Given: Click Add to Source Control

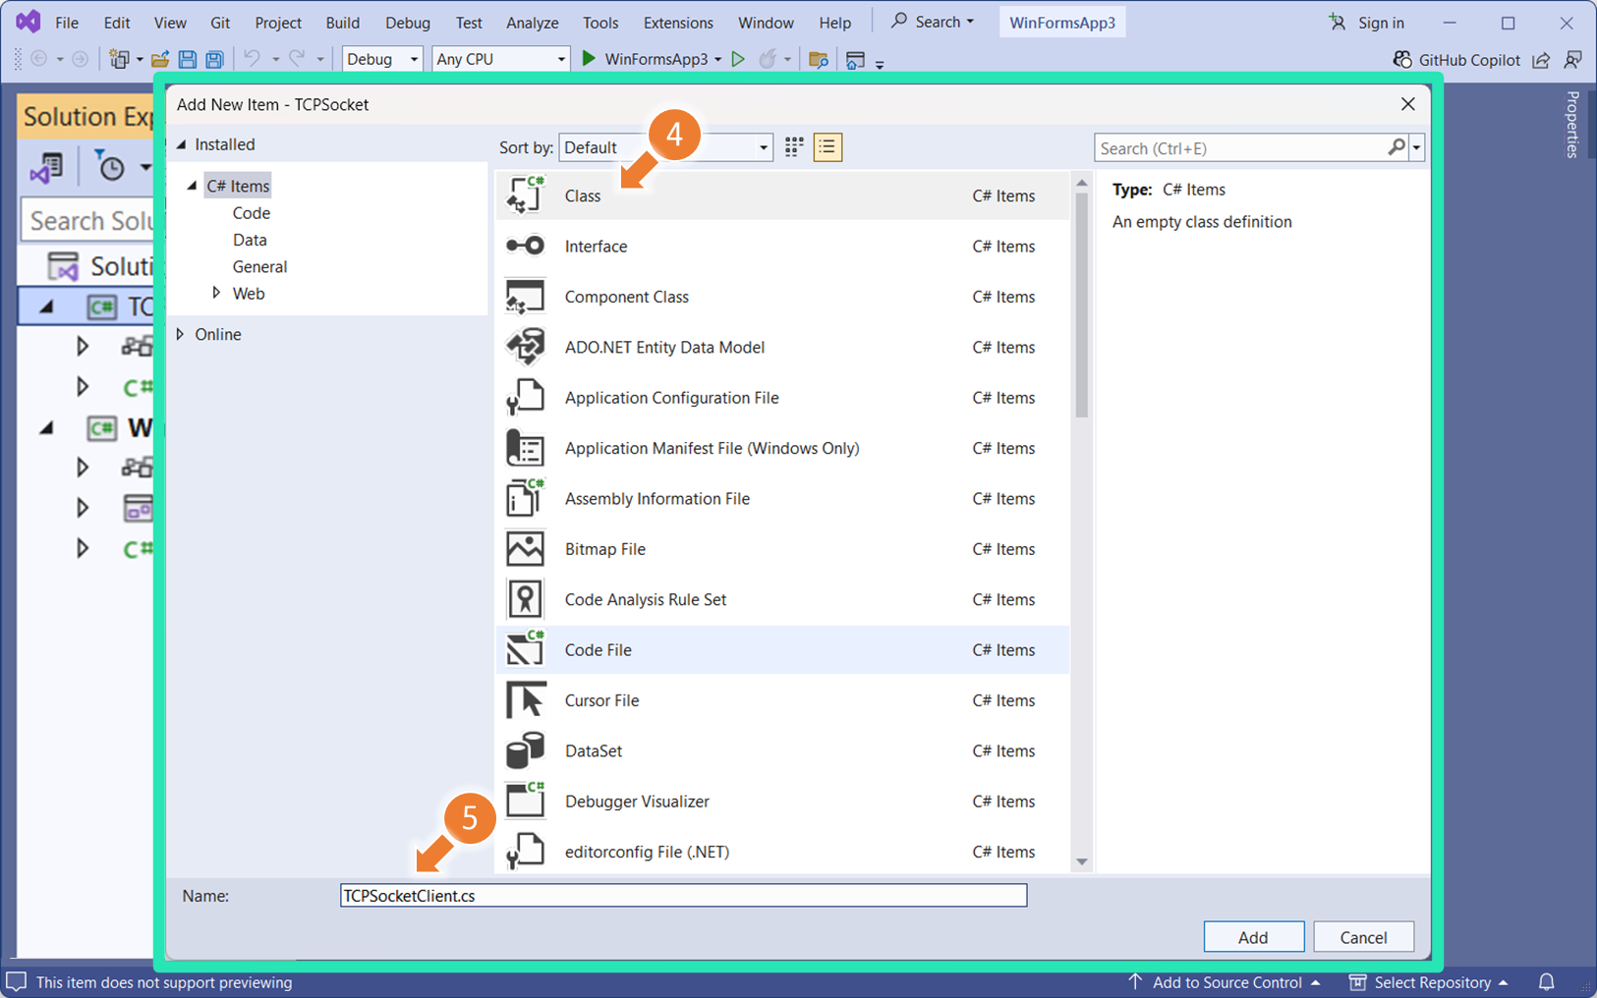Looking at the screenshot, I should (1225, 982).
